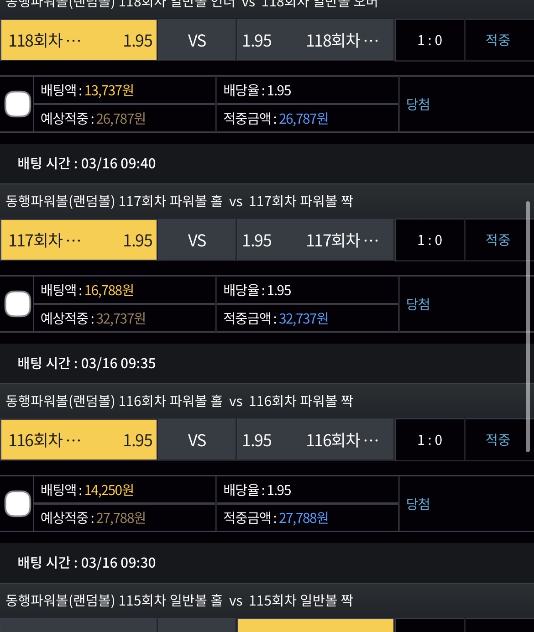Viewport: 534px width, 632px height.
Task: Select the yellow 117회차 1.95 left option
Action: pos(79,240)
